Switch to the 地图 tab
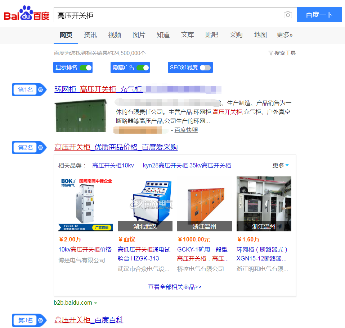Image resolution: width=345 pixels, height=328 pixels. coord(260,35)
